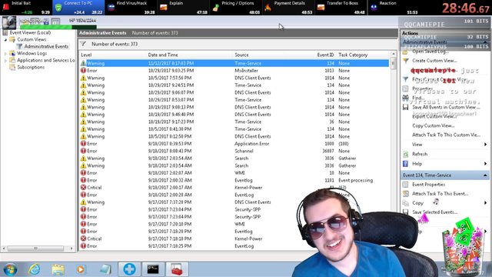
Task: Switch to the Command Prompt taskbar window
Action: click(153, 269)
